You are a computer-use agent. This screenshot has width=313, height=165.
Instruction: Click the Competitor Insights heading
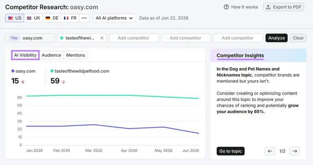[x=240, y=55]
